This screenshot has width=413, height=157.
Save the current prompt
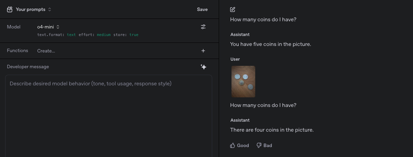point(202,10)
